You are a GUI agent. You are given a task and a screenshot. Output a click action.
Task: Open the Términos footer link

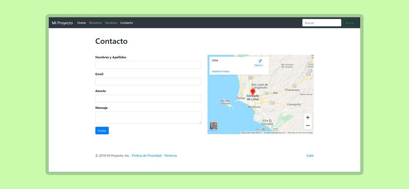click(170, 156)
